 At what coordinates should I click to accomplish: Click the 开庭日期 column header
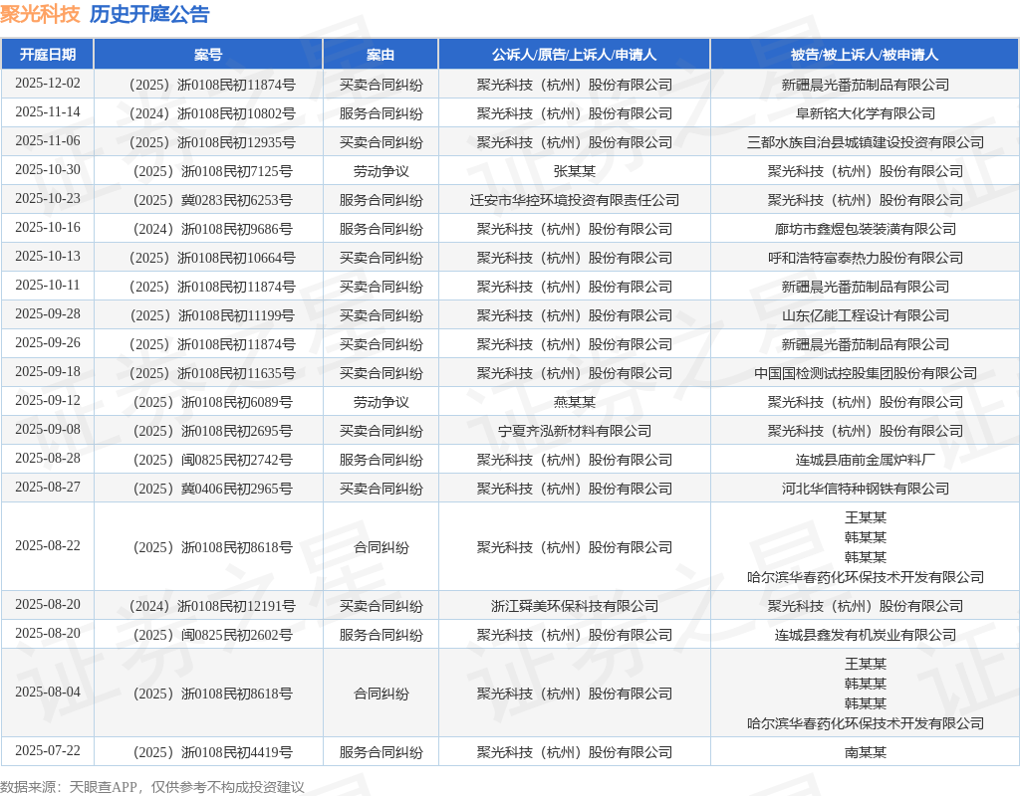click(48, 55)
